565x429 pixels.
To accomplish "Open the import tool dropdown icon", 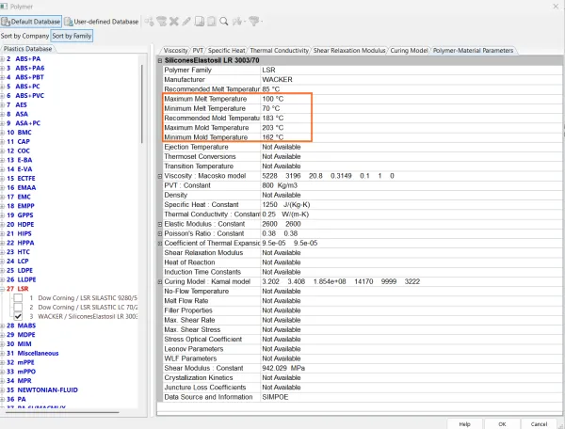I will coord(238,22).
